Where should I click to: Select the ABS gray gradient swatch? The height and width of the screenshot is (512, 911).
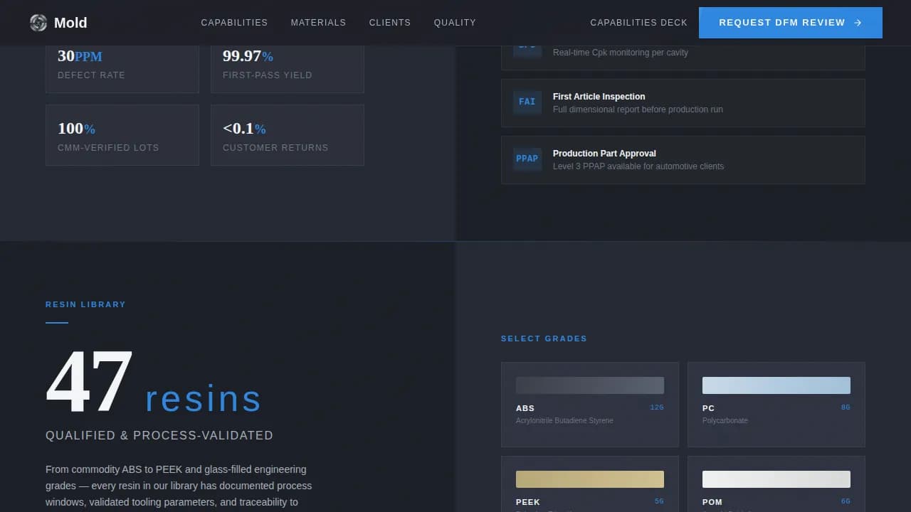pyautogui.click(x=589, y=385)
